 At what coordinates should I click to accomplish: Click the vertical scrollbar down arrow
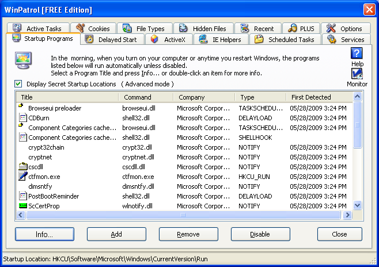[357, 205]
